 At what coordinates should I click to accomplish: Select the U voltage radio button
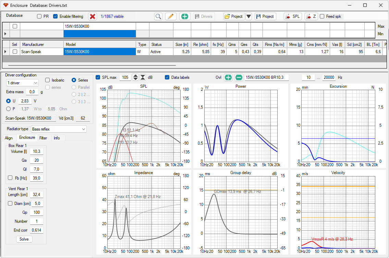pyautogui.click(x=9, y=101)
